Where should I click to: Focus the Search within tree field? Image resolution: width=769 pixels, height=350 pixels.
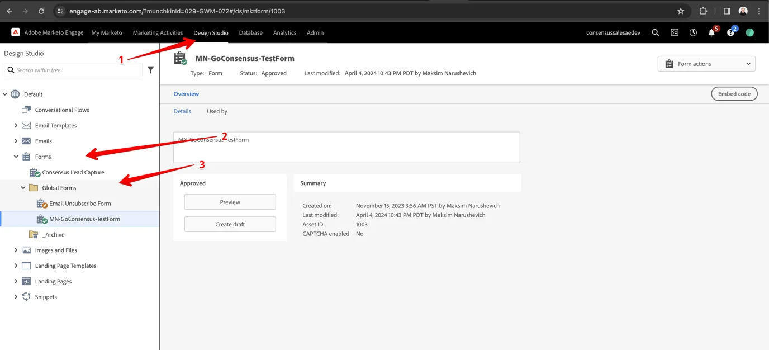pos(73,70)
